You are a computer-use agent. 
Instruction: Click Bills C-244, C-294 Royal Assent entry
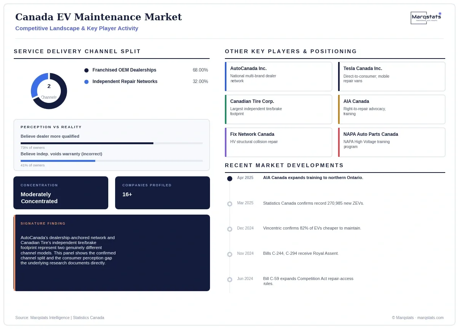(301, 253)
